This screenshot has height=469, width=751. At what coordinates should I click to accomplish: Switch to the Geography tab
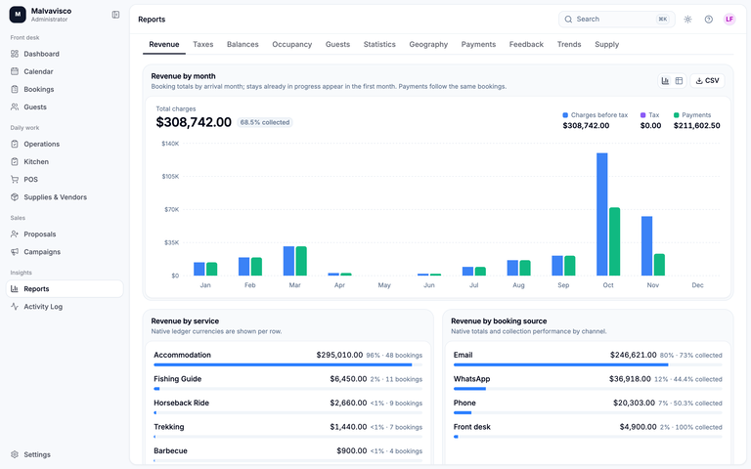point(428,45)
